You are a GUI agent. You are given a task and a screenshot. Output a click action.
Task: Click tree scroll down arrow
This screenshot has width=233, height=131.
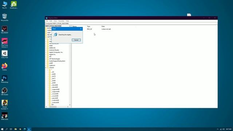click(70, 105)
